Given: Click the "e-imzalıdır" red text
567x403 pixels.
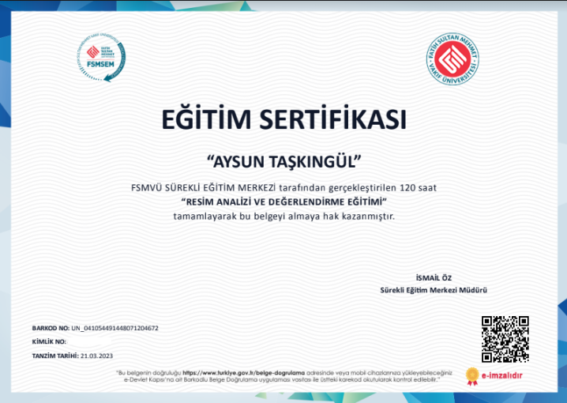Looking at the screenshot, I should click(x=501, y=375).
